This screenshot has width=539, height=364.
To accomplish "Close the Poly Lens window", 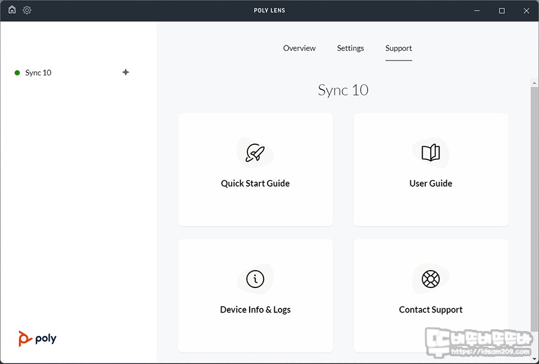I will (526, 11).
